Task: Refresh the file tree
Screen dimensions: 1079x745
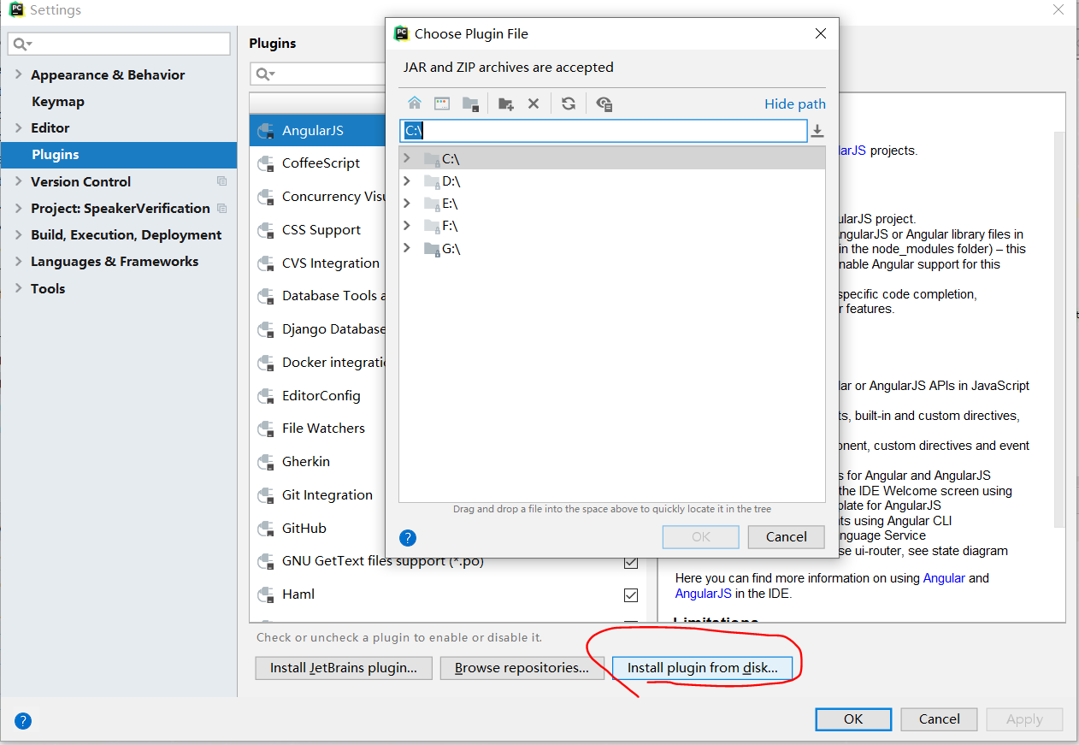Action: pos(569,103)
